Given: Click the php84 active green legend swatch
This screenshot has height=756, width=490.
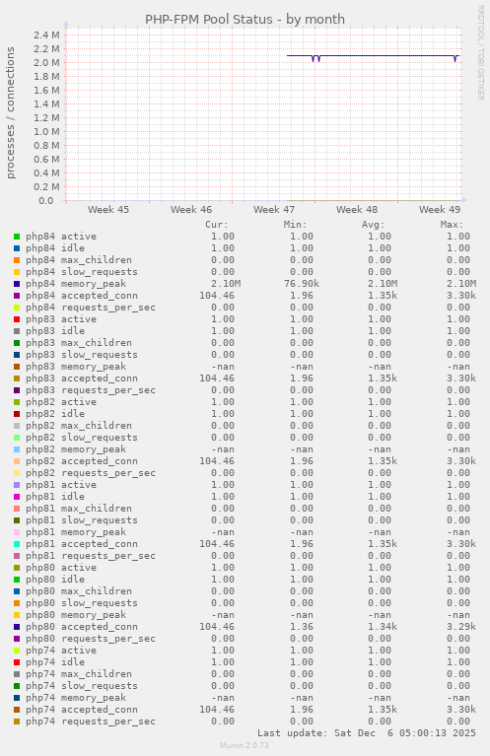Looking at the screenshot, I should pyautogui.click(x=17, y=237).
